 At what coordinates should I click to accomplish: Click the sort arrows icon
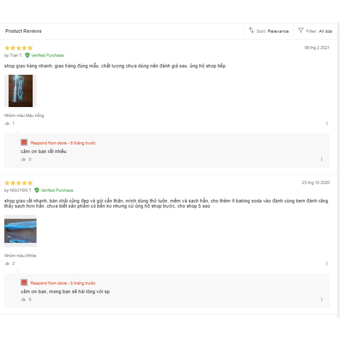coord(251,31)
